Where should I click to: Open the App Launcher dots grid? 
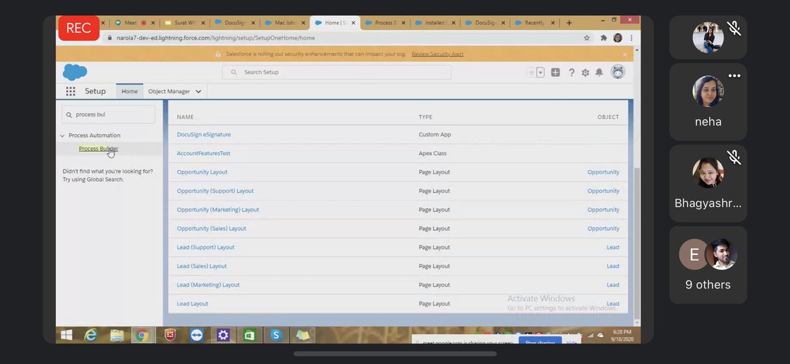click(70, 91)
